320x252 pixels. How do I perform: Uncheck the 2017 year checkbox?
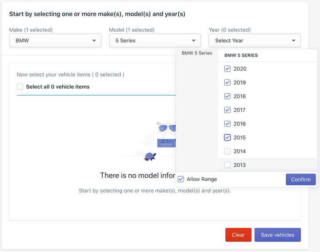pyautogui.click(x=228, y=110)
